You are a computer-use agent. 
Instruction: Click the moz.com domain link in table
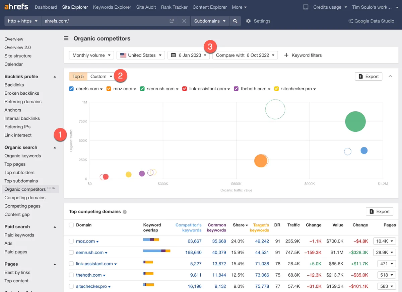[85, 241]
